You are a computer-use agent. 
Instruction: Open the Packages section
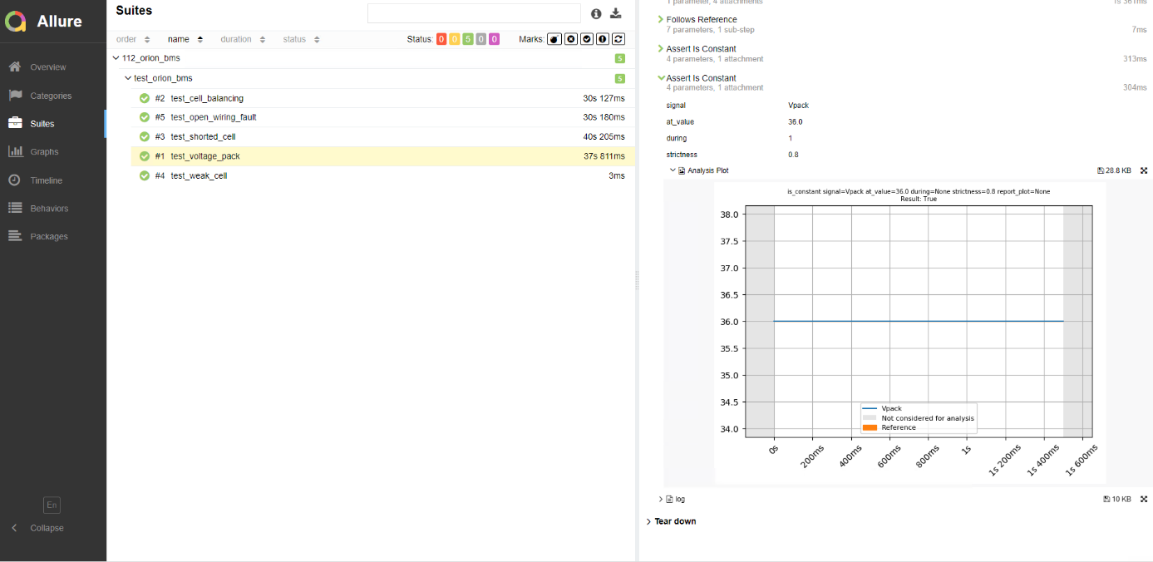(48, 237)
